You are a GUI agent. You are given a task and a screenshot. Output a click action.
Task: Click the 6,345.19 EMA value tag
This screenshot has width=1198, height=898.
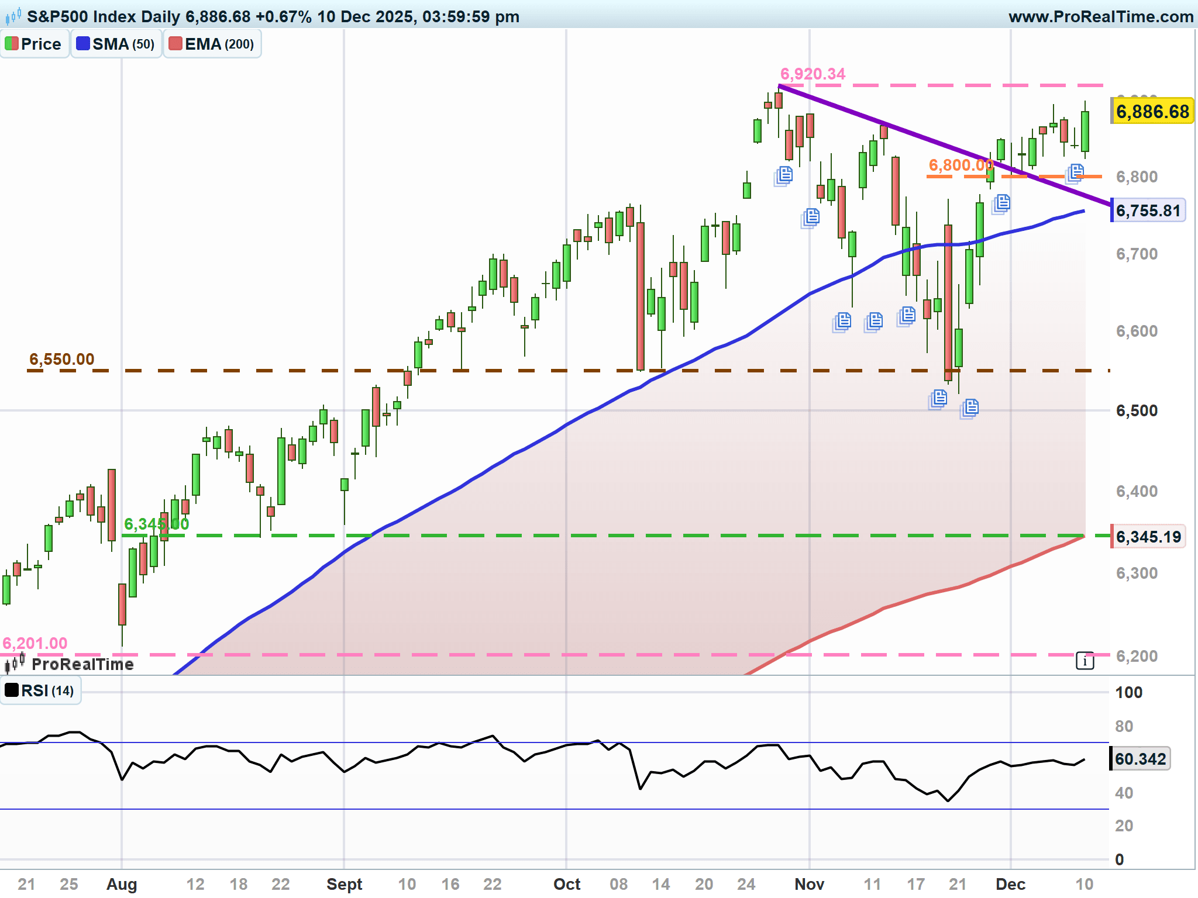click(1148, 537)
